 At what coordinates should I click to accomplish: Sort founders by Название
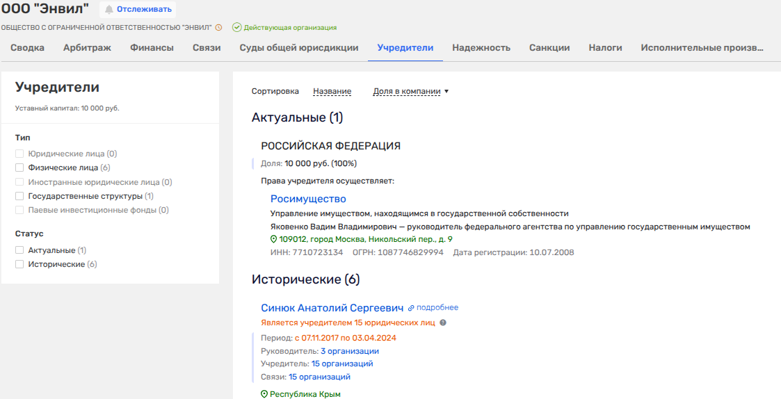332,91
